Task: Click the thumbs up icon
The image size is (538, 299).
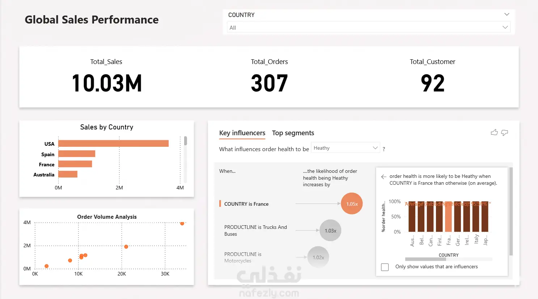Action: click(x=494, y=132)
